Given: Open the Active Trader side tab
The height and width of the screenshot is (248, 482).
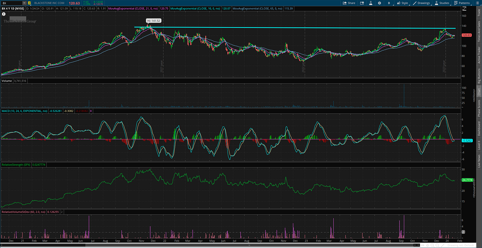Looking at the screenshot, I should pyautogui.click(x=479, y=55).
